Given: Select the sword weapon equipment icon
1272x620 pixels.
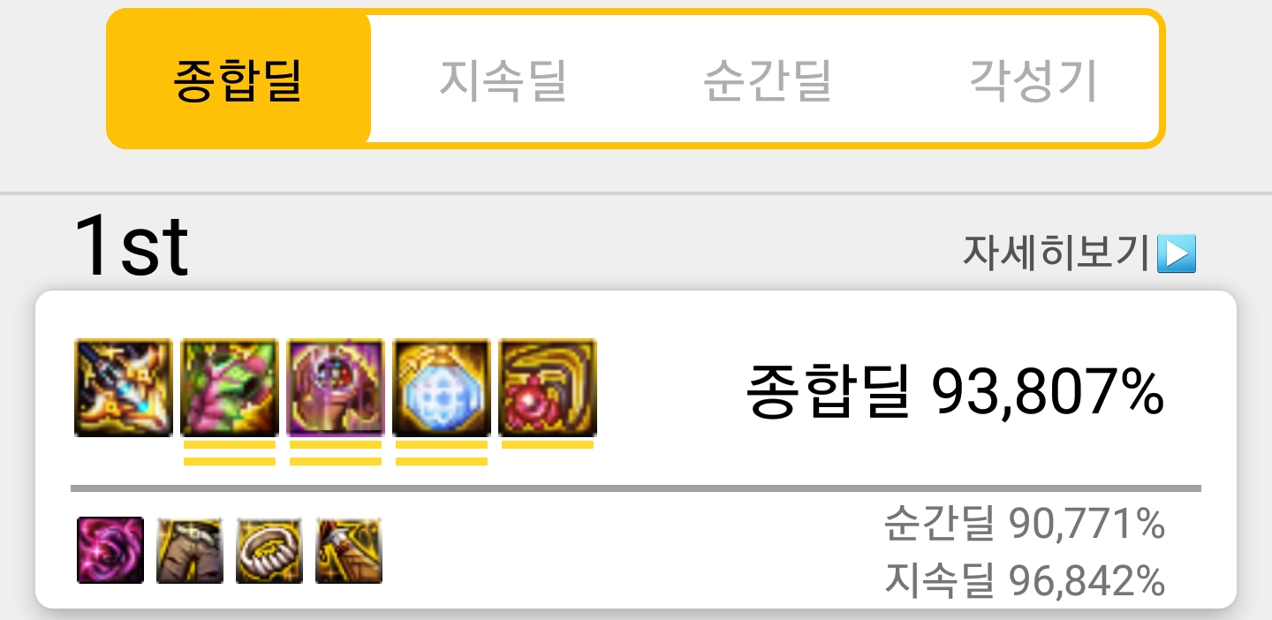Looking at the screenshot, I should coord(124,388).
